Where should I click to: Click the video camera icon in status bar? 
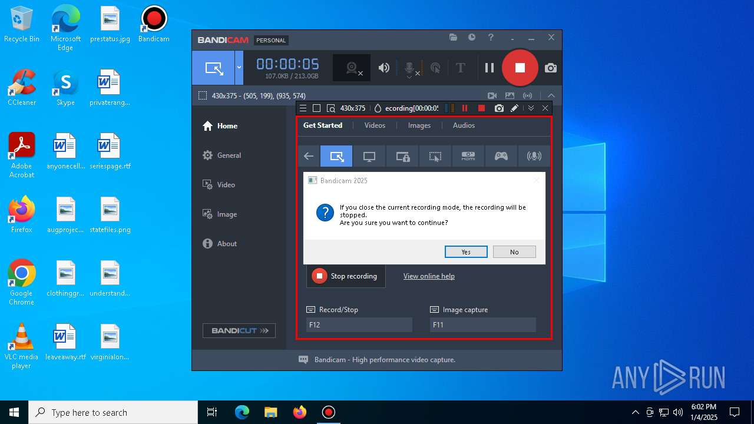492,95
